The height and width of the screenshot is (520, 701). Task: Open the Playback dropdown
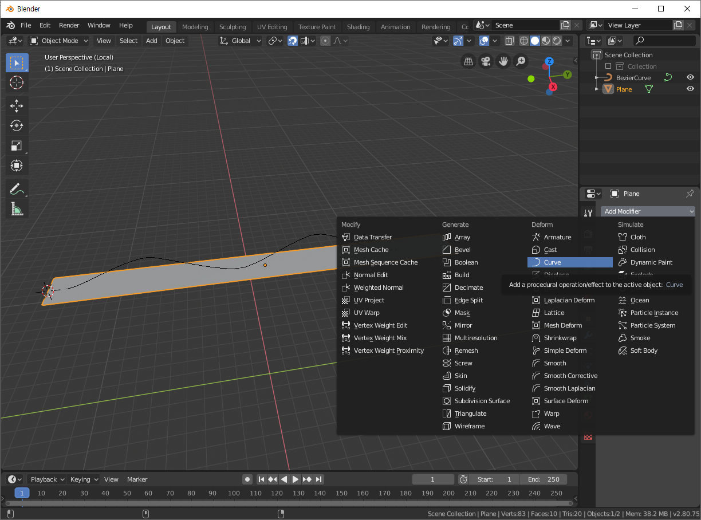point(47,479)
